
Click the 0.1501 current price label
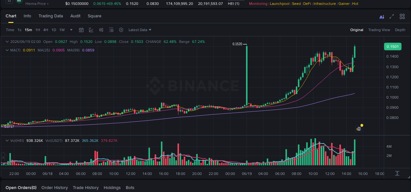(x=393, y=47)
